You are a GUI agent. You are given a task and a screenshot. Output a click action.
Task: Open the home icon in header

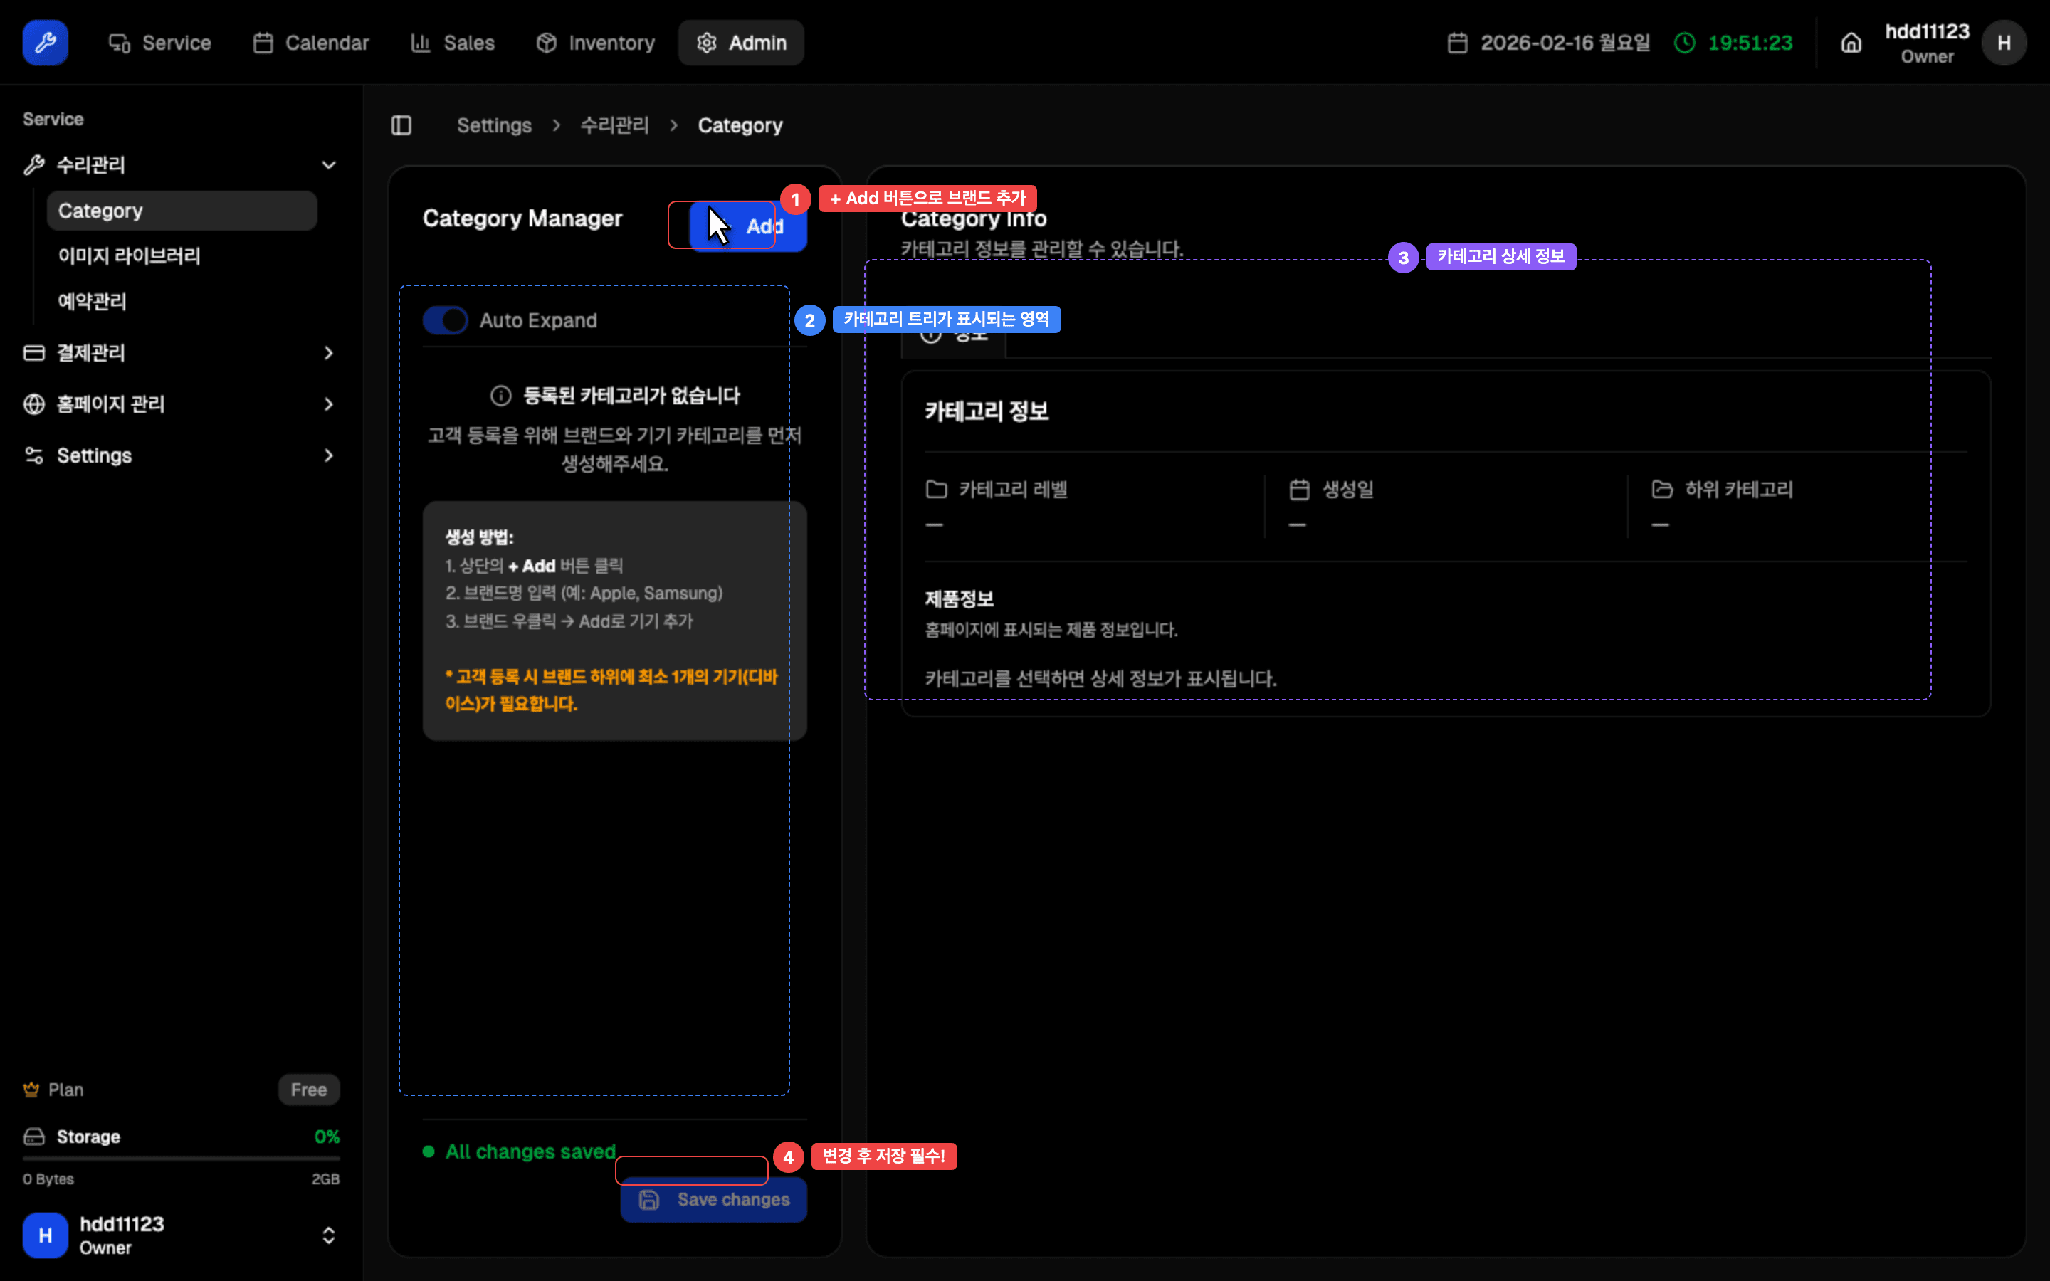(x=1851, y=43)
